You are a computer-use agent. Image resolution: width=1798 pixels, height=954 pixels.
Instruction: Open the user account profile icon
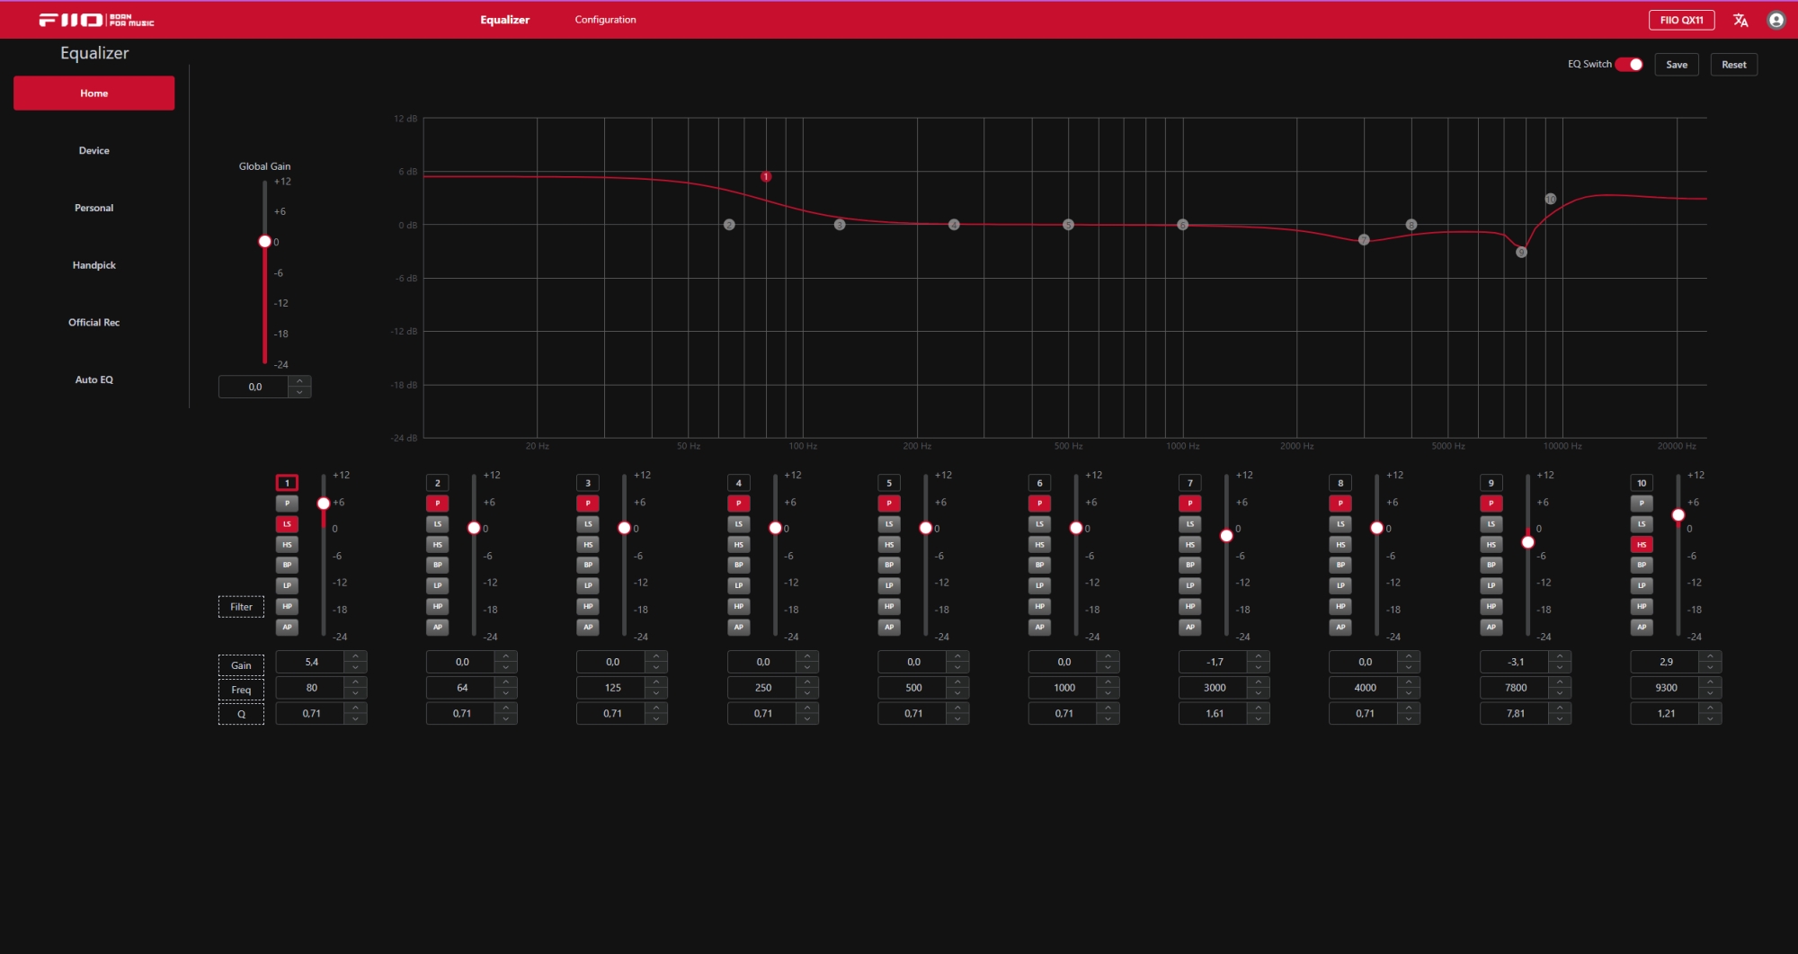(1776, 20)
